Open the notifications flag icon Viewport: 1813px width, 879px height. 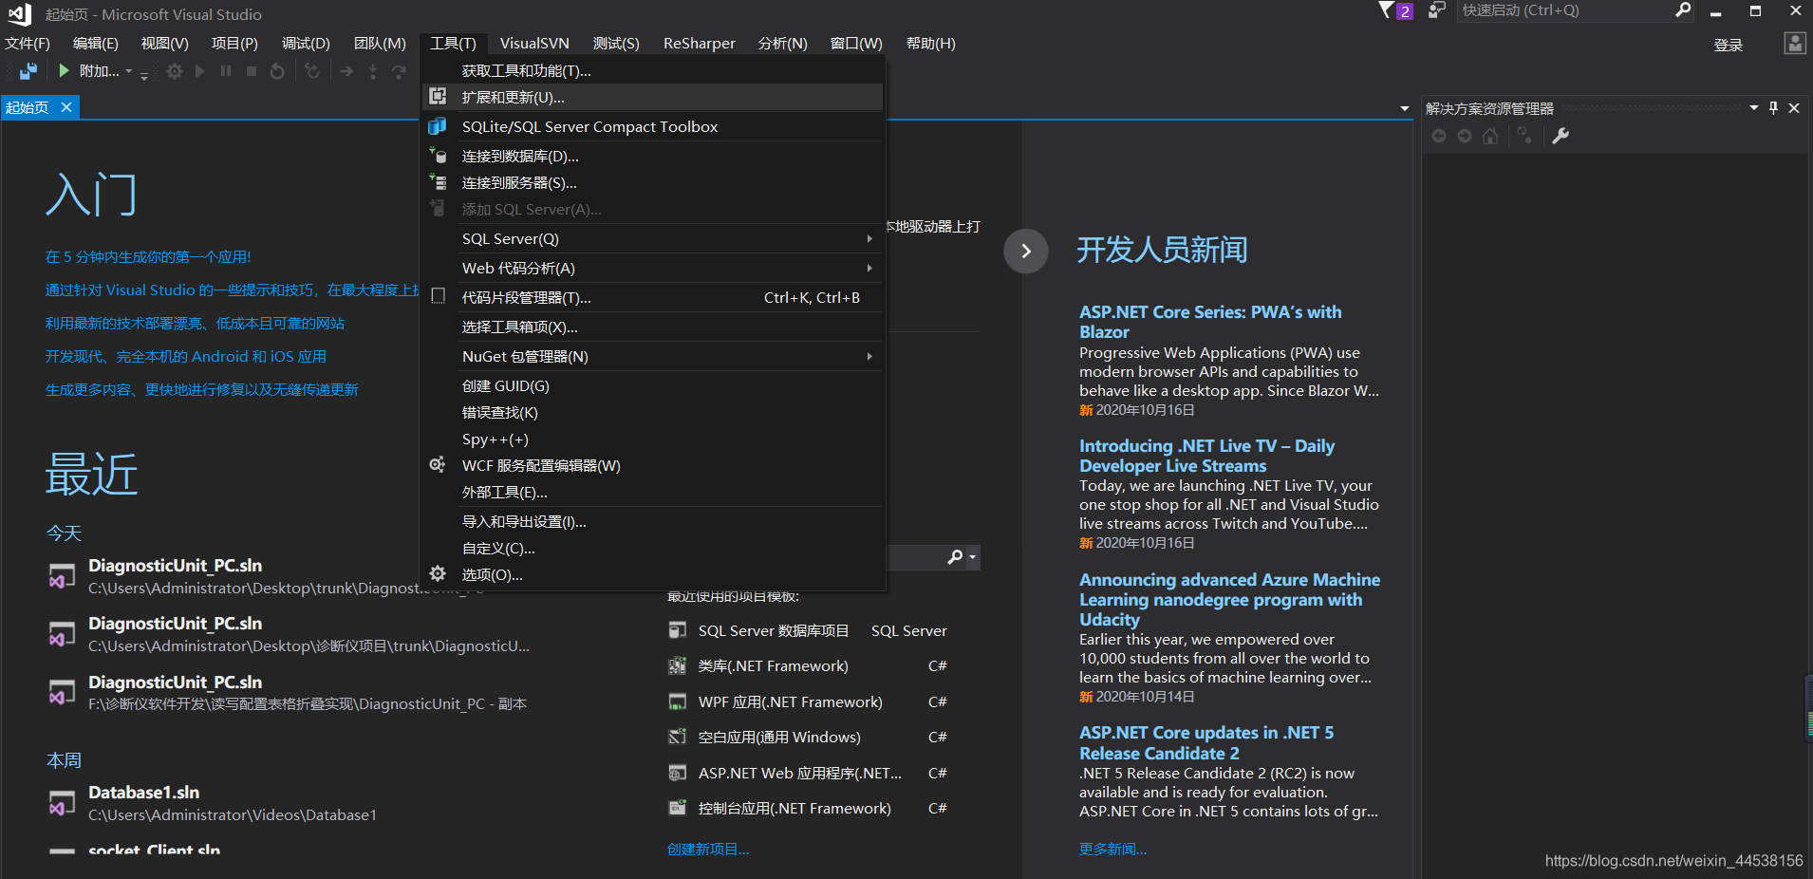click(1387, 10)
